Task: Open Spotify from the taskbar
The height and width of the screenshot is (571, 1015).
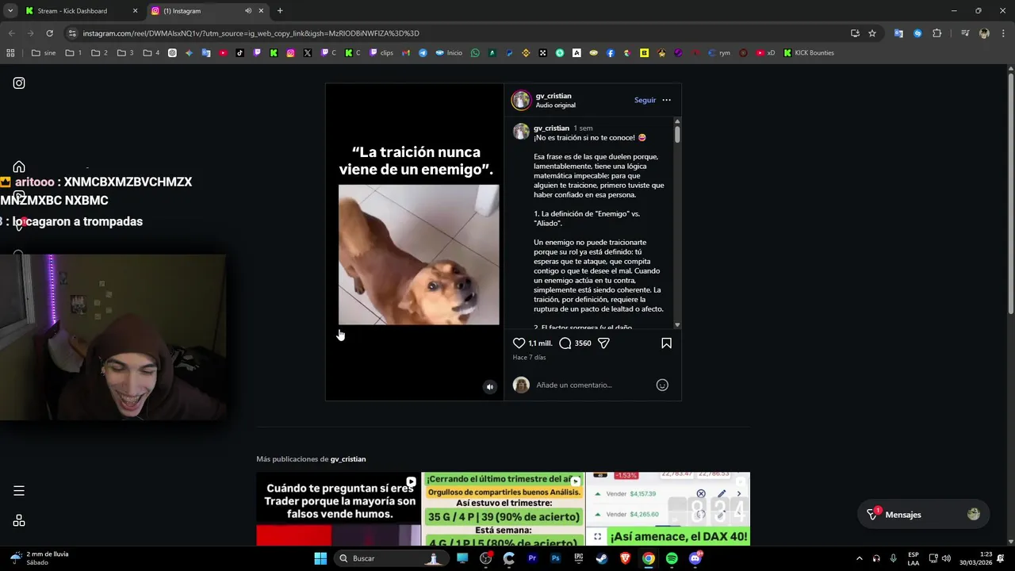Action: click(672, 558)
